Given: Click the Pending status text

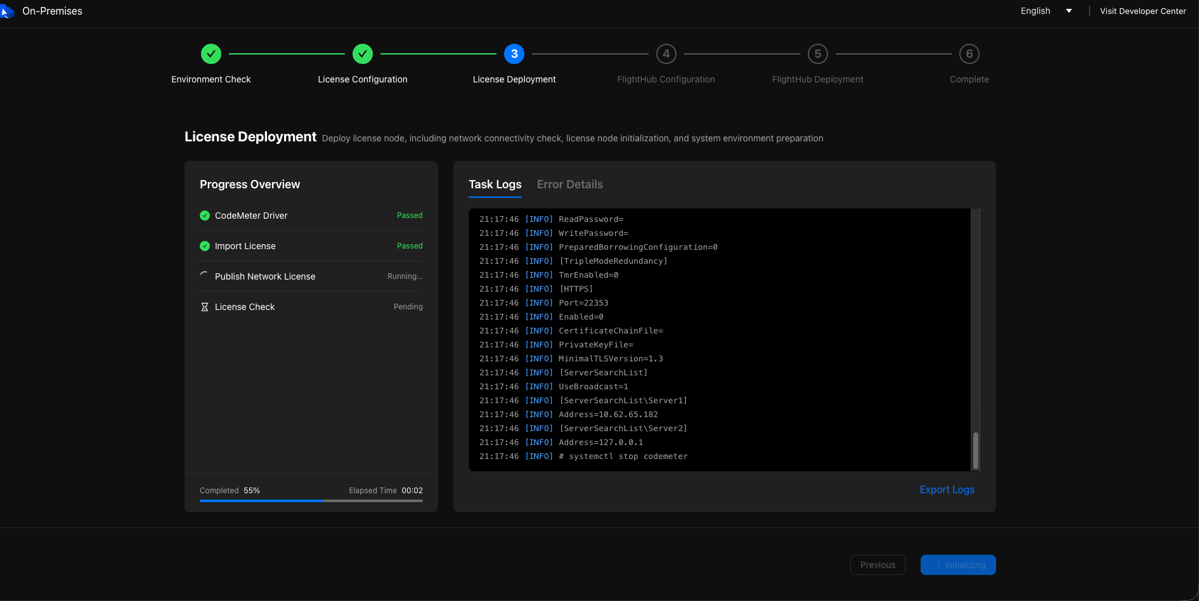Looking at the screenshot, I should [x=408, y=307].
